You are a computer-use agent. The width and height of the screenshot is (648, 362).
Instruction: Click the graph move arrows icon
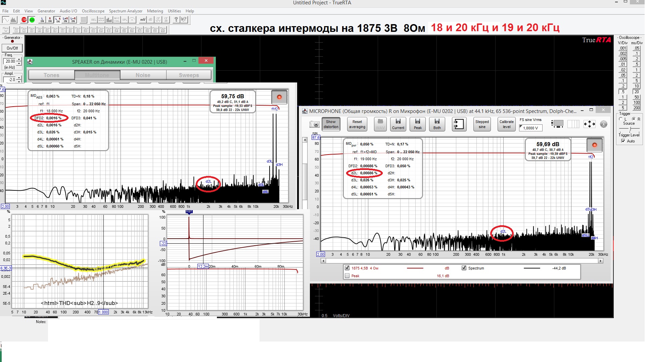point(589,124)
